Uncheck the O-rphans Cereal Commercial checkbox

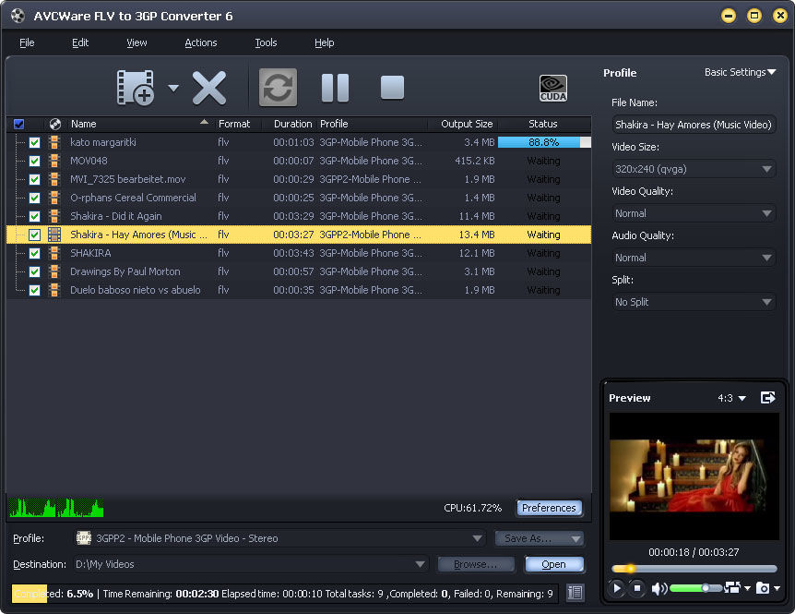tap(34, 198)
